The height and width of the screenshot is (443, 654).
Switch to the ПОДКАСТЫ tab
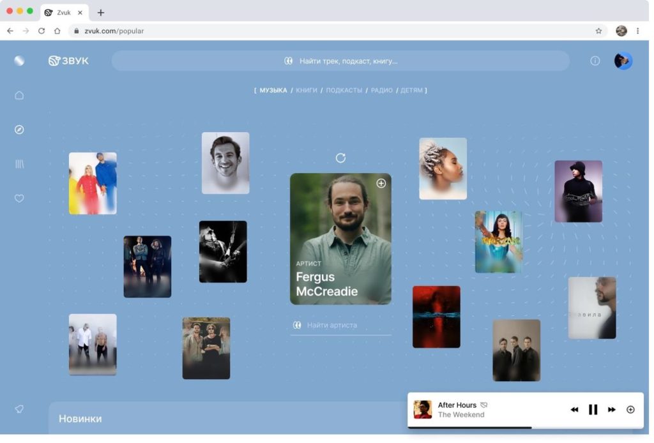[344, 91]
